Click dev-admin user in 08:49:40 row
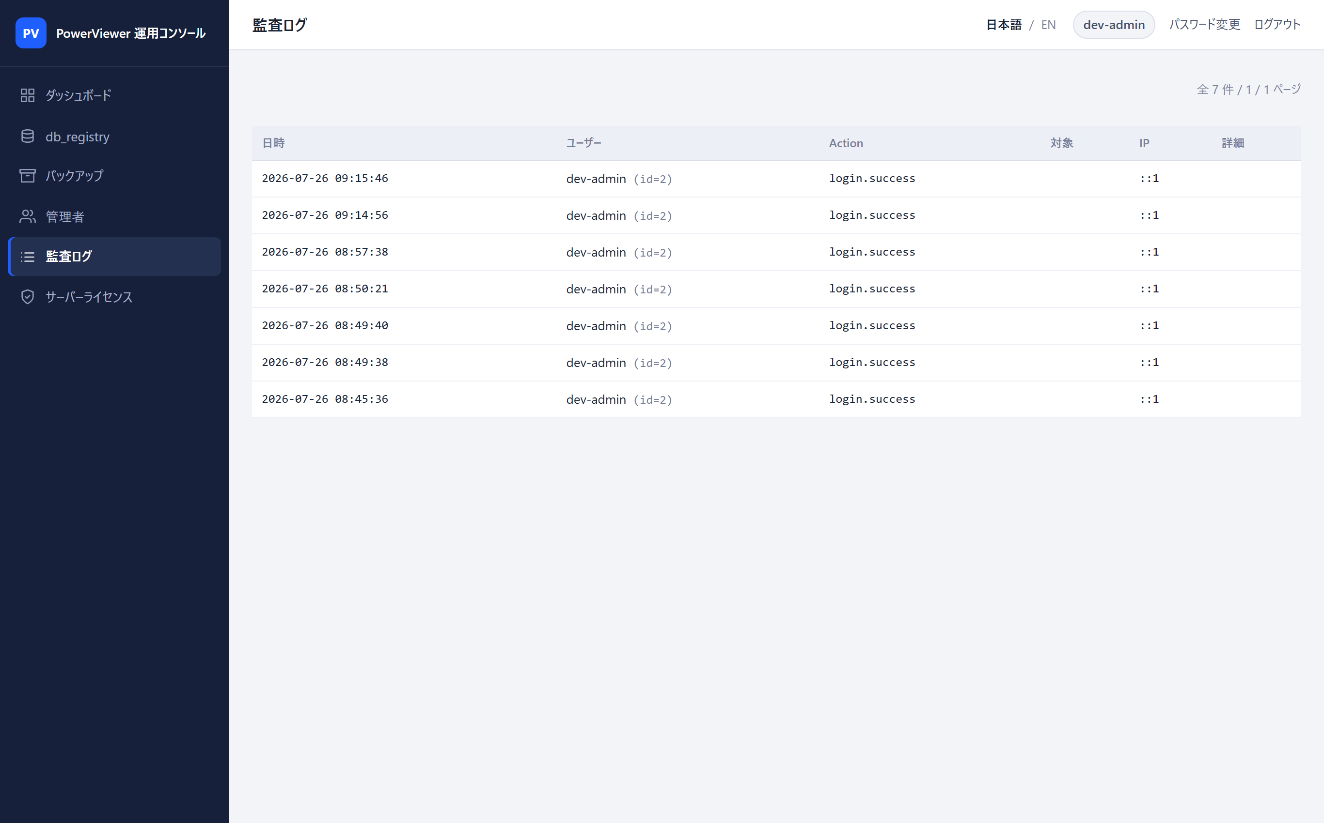The image size is (1324, 823). [x=596, y=325]
